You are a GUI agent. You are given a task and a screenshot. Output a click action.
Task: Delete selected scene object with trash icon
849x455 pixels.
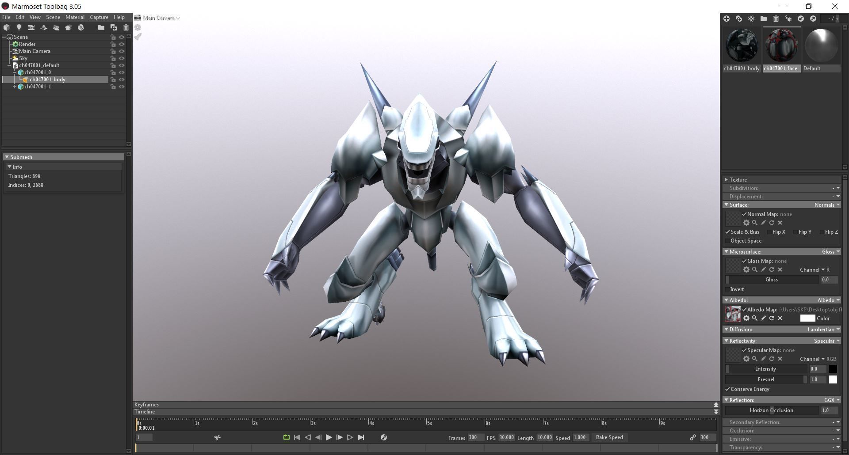point(126,27)
